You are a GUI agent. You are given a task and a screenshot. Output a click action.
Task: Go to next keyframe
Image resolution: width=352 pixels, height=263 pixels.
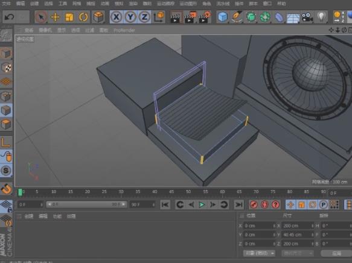(223, 204)
